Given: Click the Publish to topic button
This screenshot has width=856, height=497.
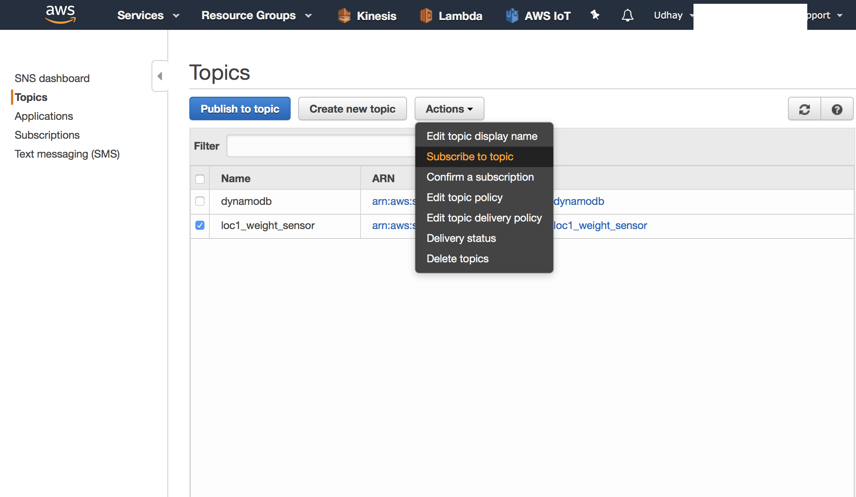Looking at the screenshot, I should [x=240, y=109].
